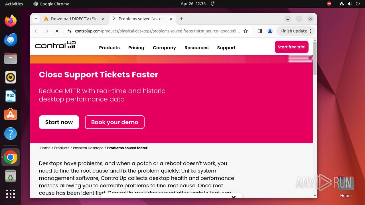365x205 pixels.
Task: Open Home folder desktop icon
Action: (x=346, y=187)
